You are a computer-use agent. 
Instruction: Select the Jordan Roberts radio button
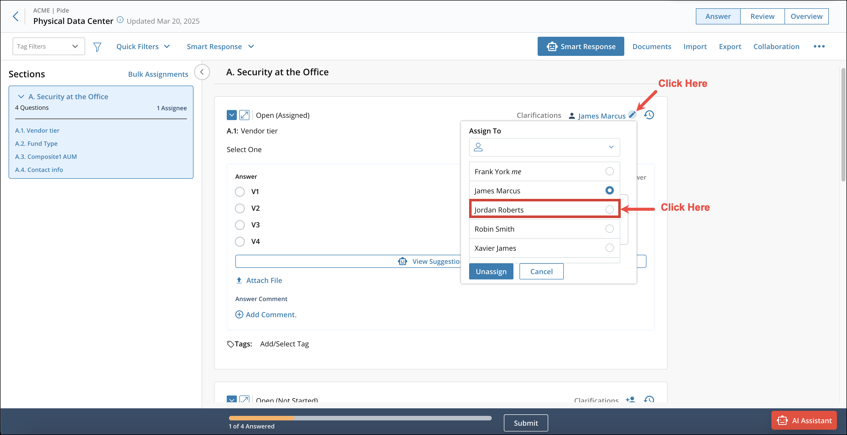point(609,209)
